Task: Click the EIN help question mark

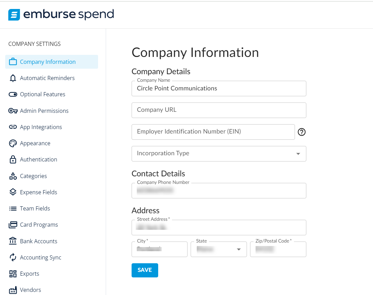Action: (x=302, y=132)
